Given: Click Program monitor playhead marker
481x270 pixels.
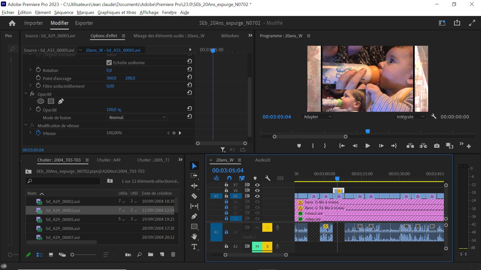Looking at the screenshot, I should pos(368,131).
